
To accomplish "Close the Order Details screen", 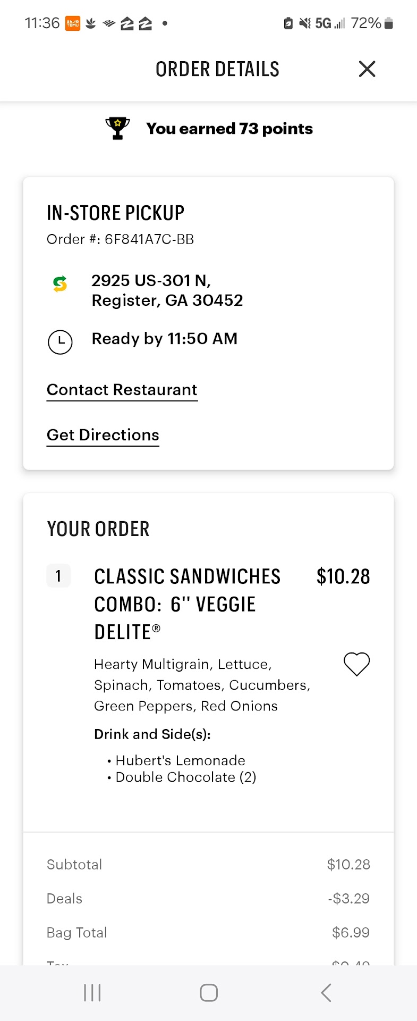I will (x=367, y=69).
